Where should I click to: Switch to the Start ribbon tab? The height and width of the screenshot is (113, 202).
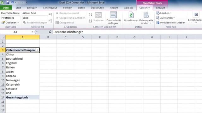tap(18, 8)
